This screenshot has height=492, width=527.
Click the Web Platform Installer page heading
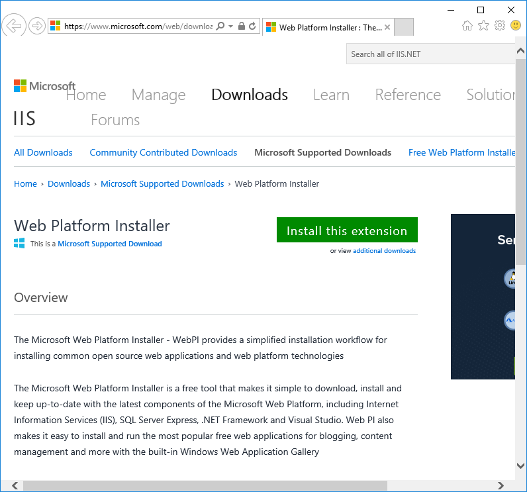(x=92, y=226)
